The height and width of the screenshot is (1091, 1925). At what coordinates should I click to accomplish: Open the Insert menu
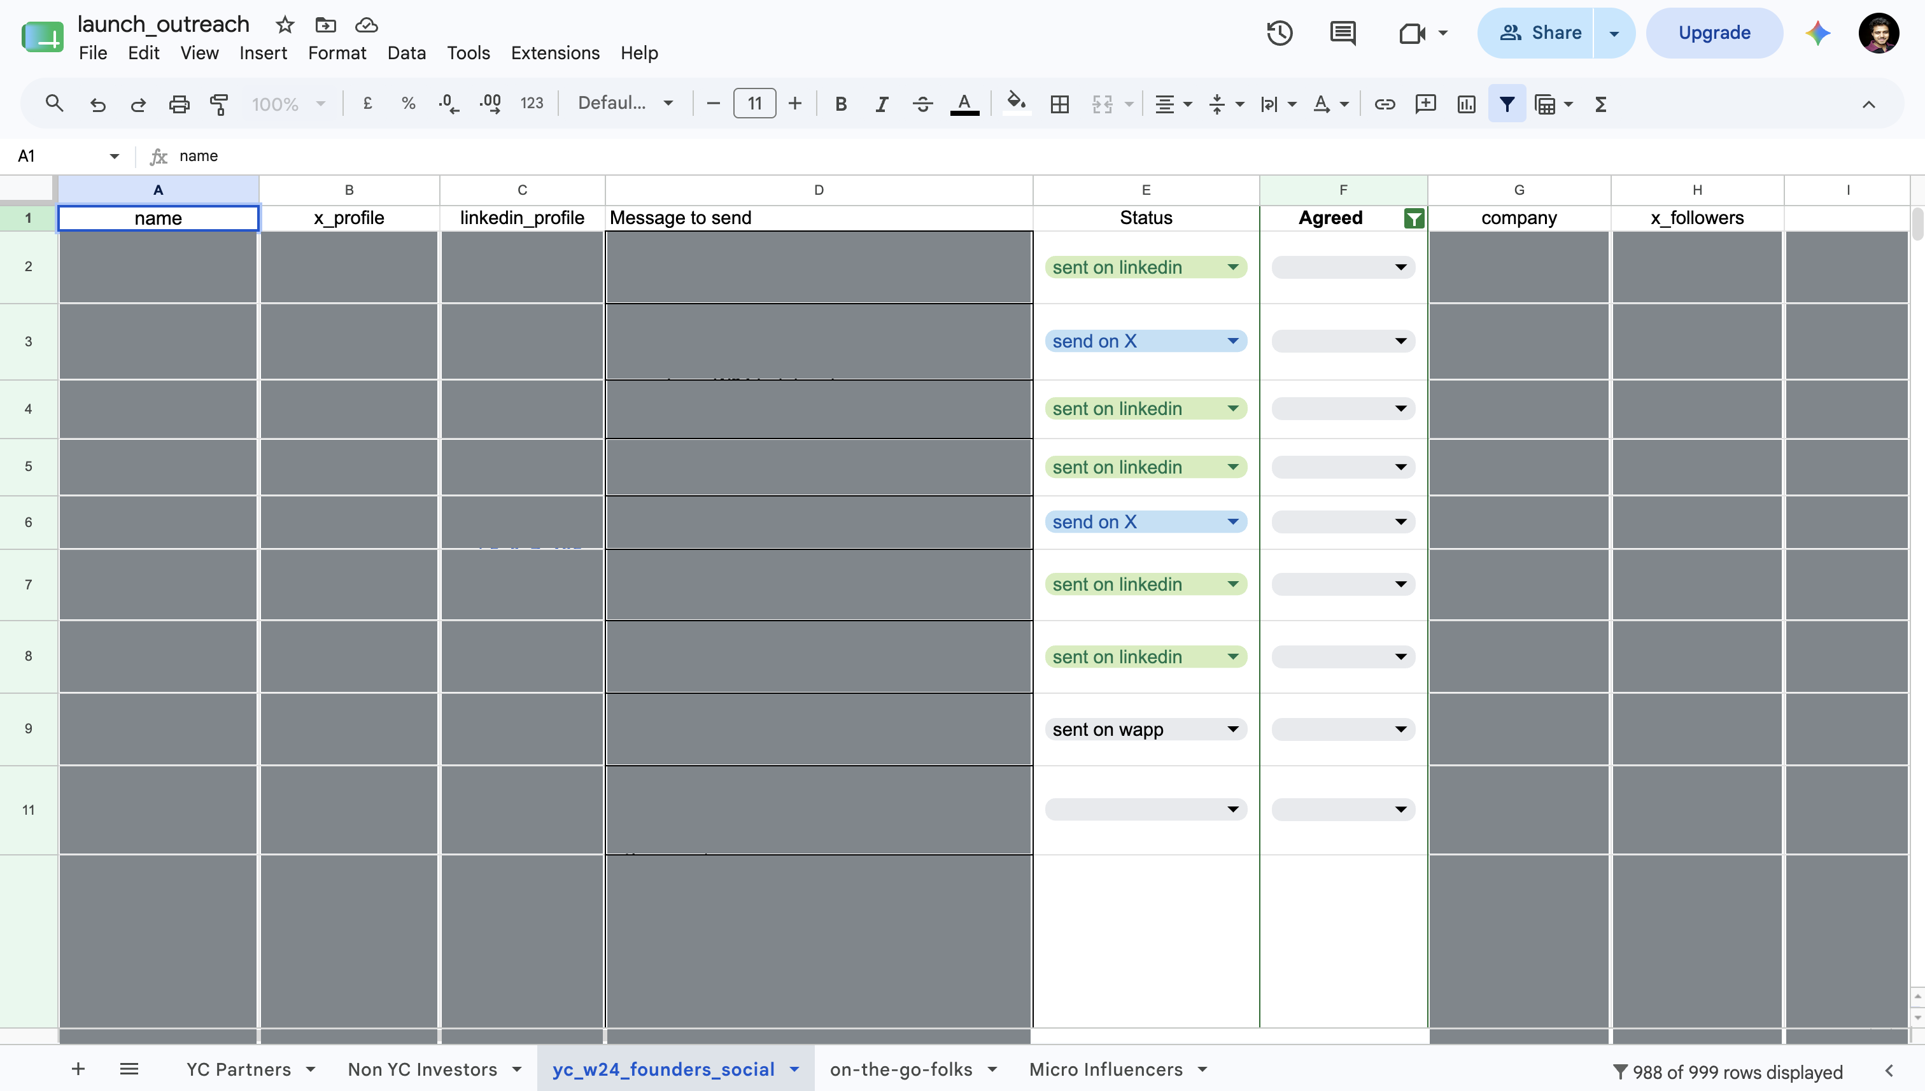(263, 53)
